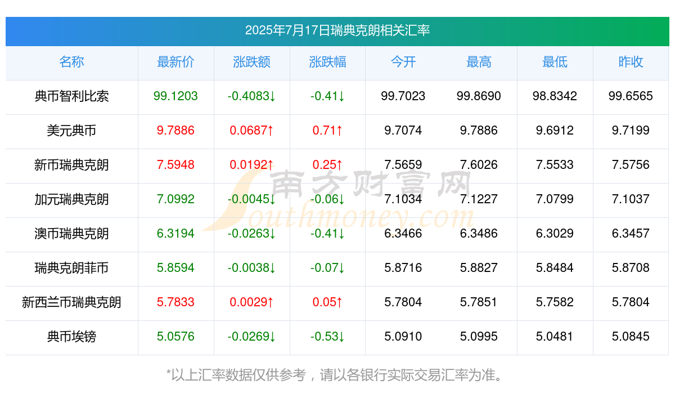
Task: Click opening value 9.7074
Action: coord(403,131)
